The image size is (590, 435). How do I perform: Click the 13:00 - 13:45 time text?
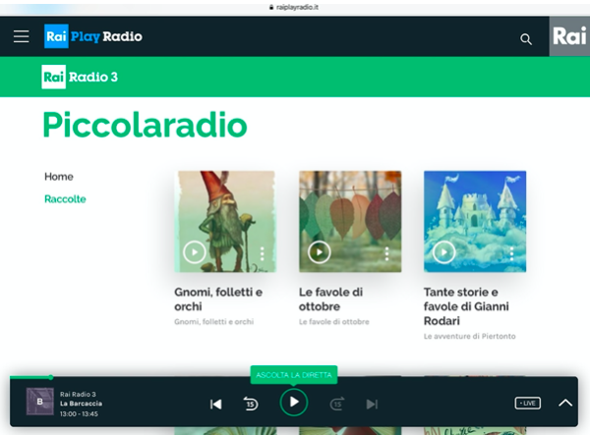79,413
